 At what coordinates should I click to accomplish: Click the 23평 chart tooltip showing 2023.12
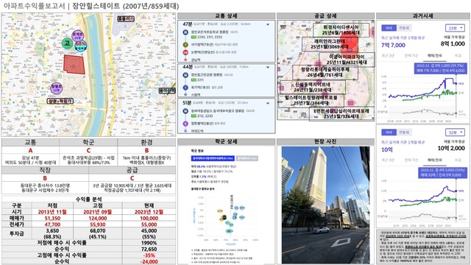point(440,68)
